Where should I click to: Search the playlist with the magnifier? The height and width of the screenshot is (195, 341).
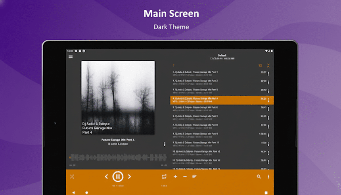point(259,176)
